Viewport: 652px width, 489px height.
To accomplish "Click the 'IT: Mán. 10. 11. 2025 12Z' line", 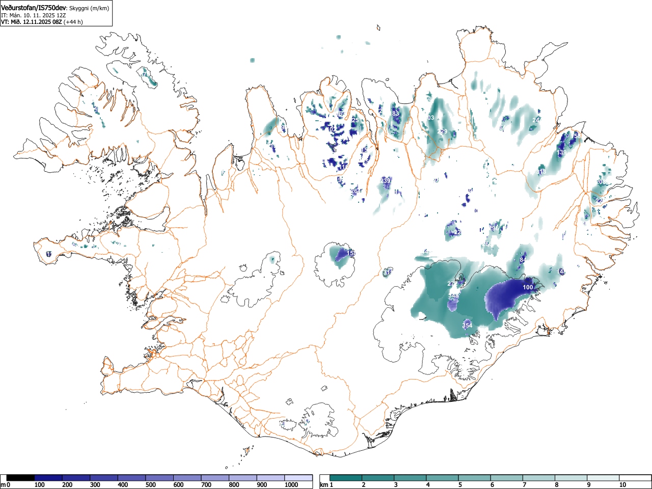I will [x=33, y=15].
